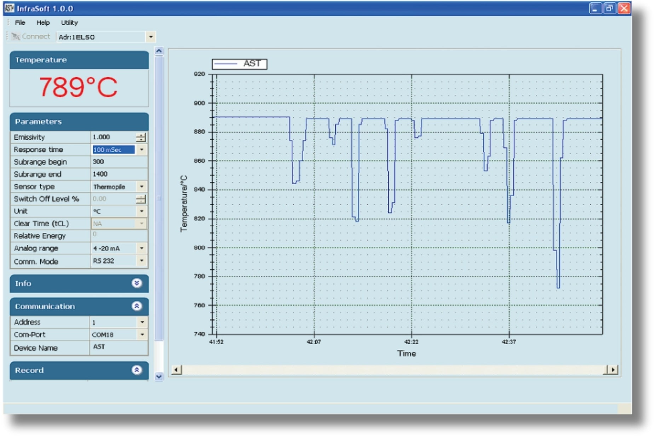Select the 100 mSec response time field

point(114,150)
